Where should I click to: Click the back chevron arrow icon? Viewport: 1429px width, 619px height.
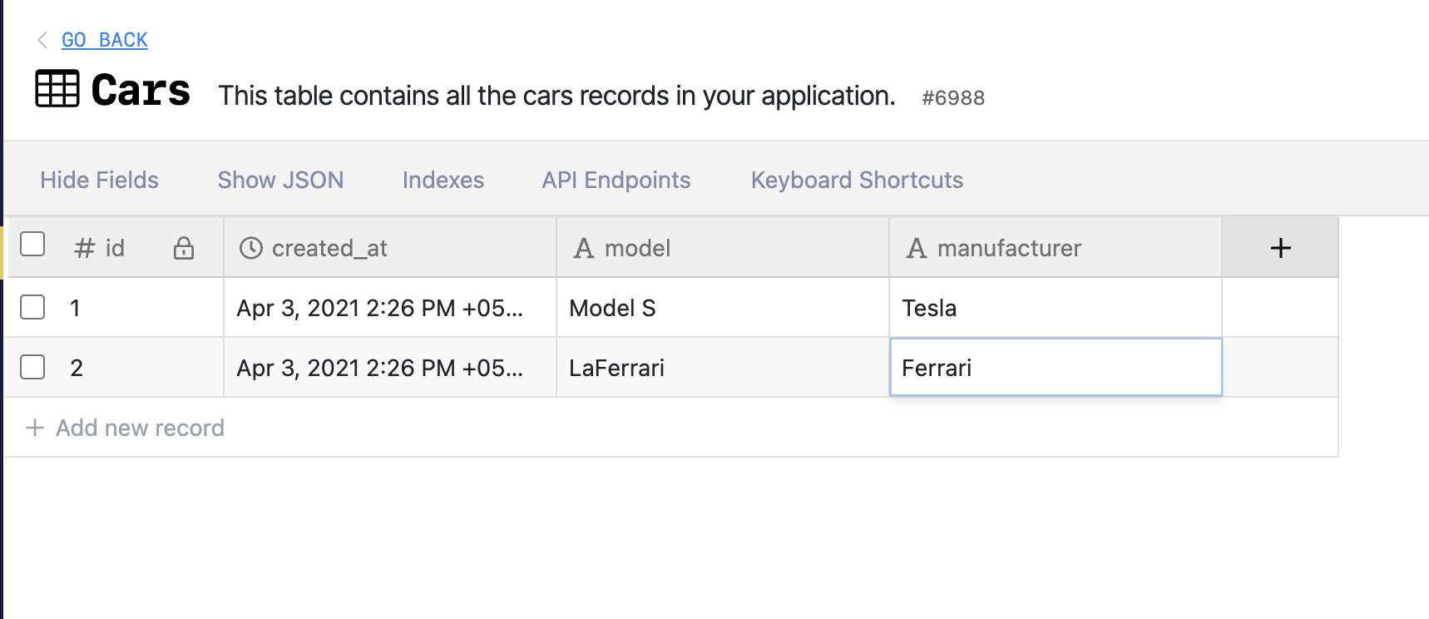coord(42,40)
